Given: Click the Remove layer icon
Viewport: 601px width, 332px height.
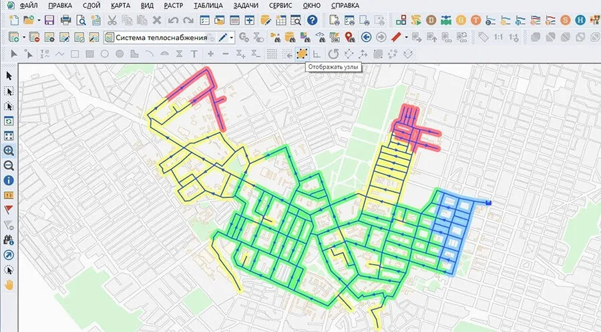Looking at the screenshot, I should [34, 37].
